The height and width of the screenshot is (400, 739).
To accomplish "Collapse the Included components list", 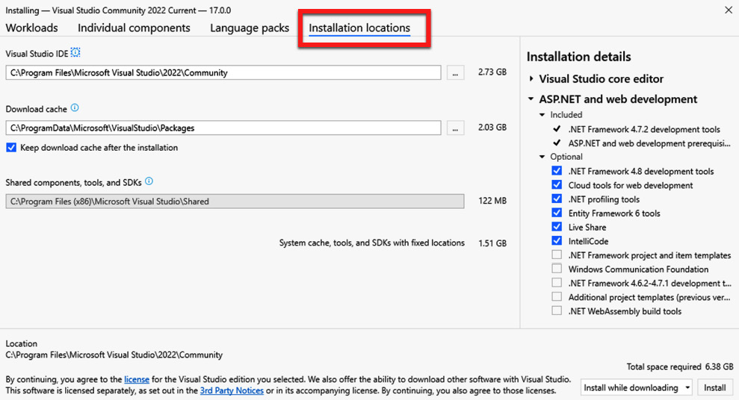I will point(542,115).
